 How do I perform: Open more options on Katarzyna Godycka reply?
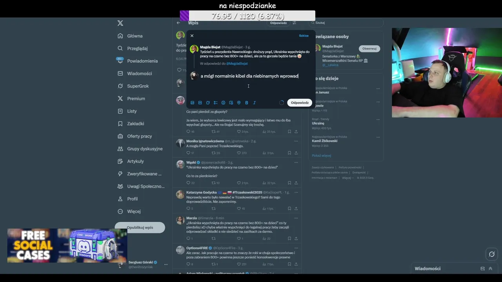point(296,192)
